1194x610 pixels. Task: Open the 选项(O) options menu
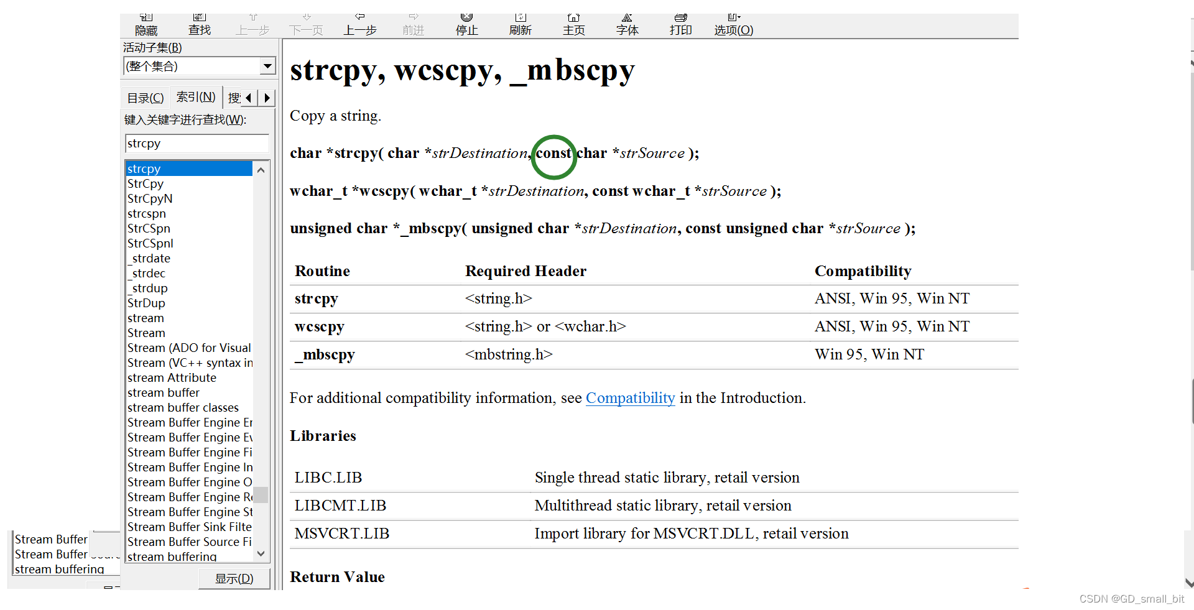click(734, 25)
